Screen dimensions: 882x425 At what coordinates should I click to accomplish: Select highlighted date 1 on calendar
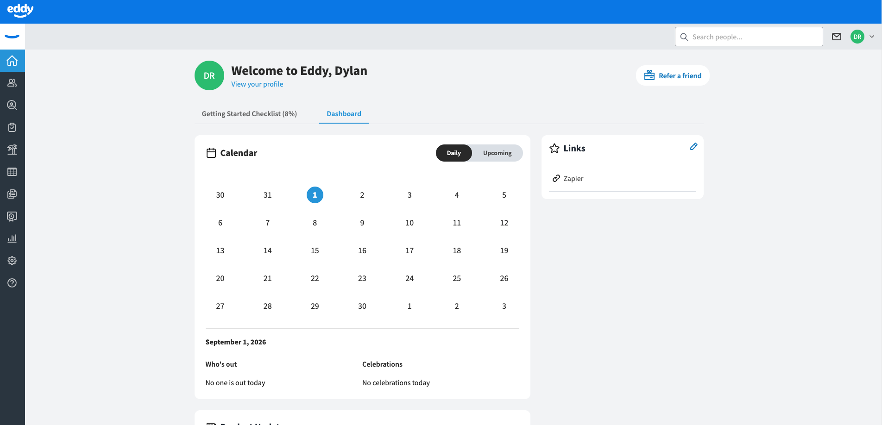pyautogui.click(x=315, y=195)
